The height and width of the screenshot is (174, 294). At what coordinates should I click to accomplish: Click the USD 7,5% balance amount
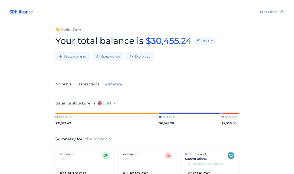229,123
